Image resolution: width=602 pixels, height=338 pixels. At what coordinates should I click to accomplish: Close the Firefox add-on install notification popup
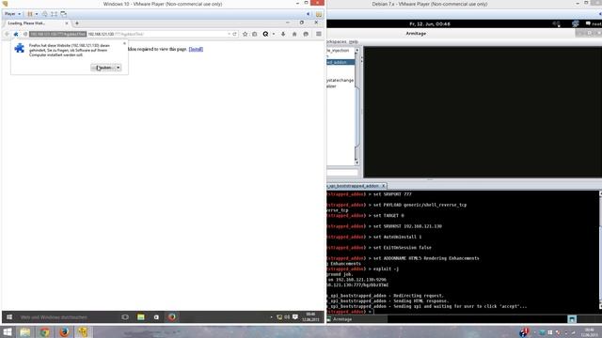124,43
